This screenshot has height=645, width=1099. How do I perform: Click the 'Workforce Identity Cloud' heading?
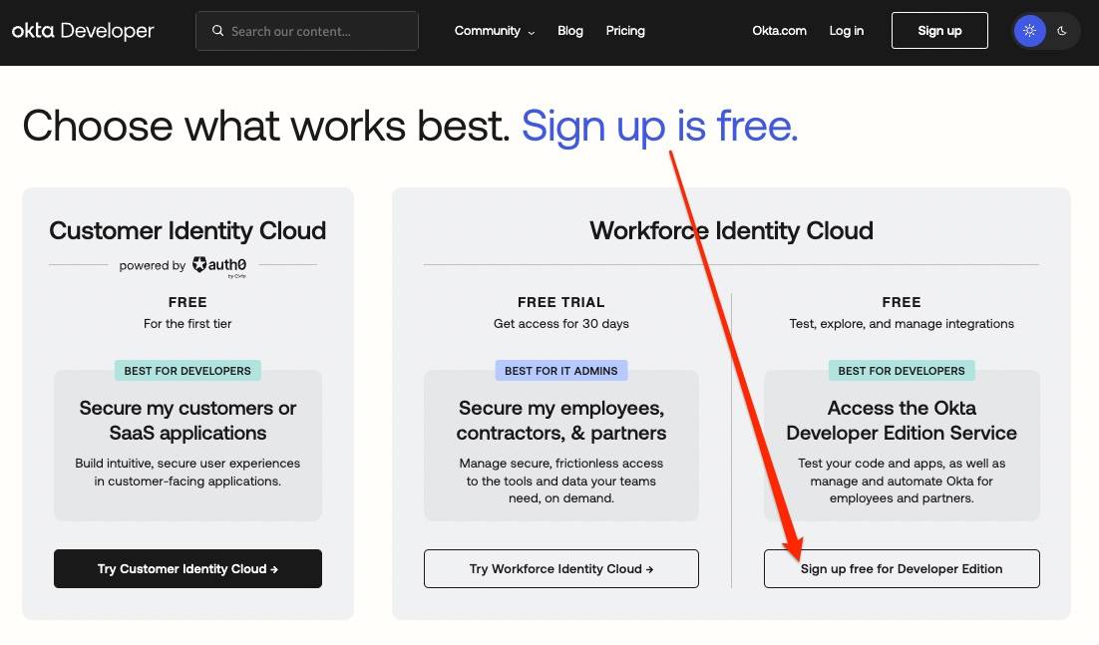click(x=731, y=230)
